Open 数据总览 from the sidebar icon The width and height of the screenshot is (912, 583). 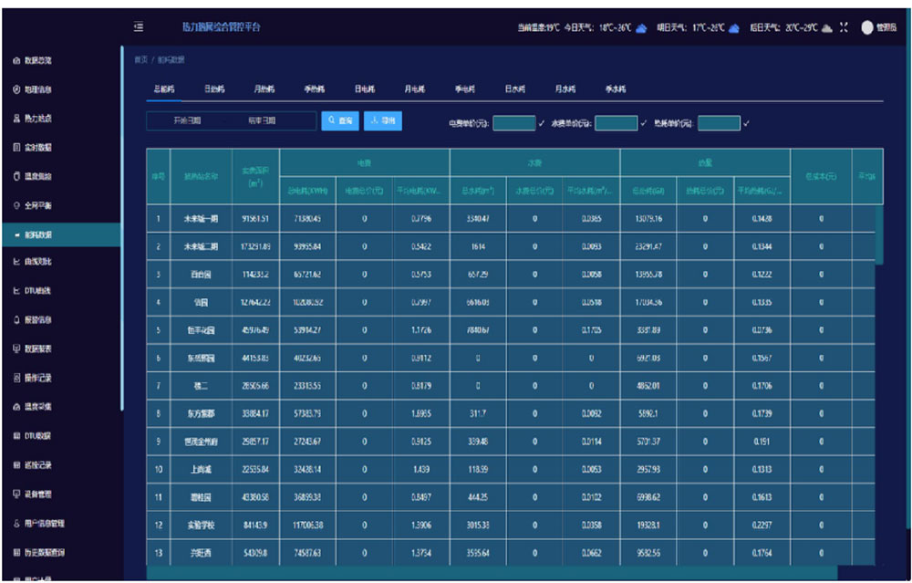pyautogui.click(x=16, y=60)
